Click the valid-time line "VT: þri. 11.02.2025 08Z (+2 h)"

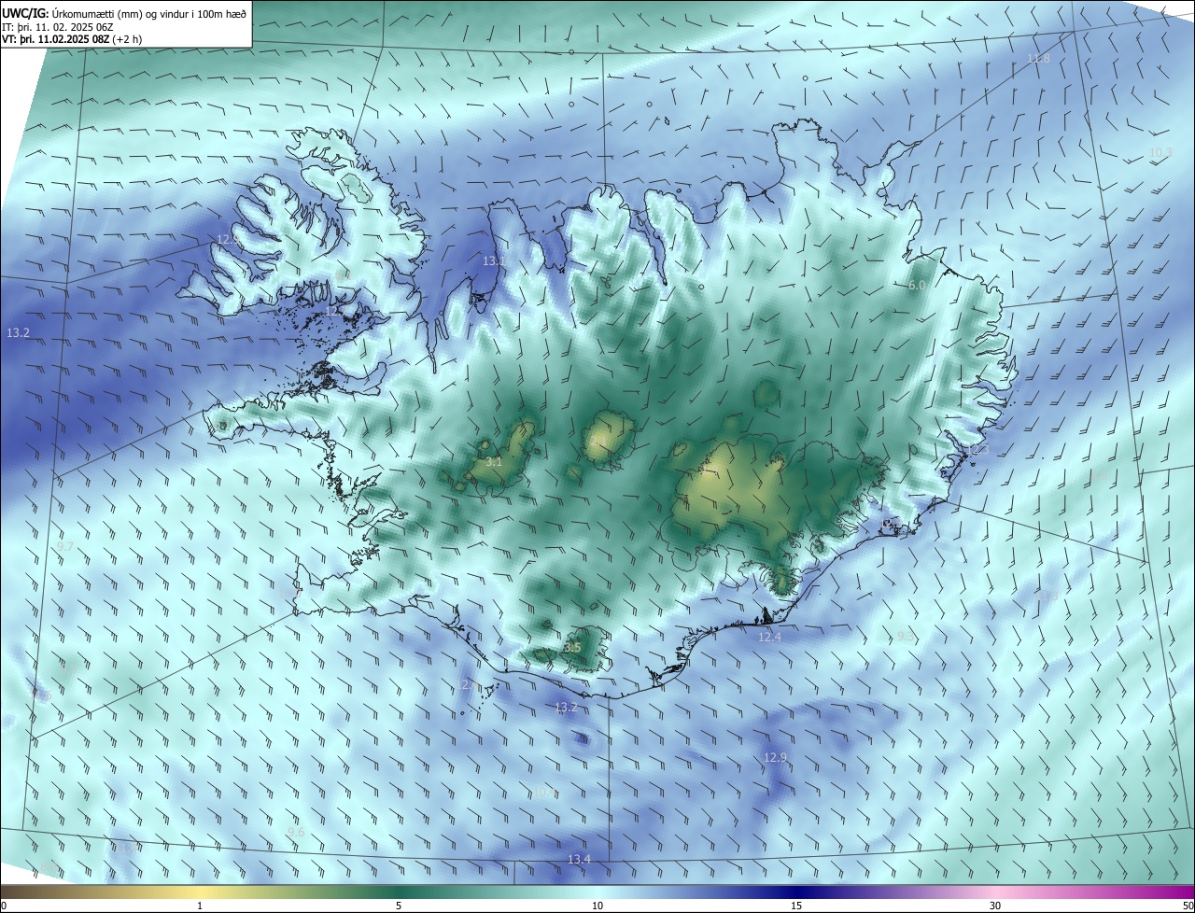(72, 39)
